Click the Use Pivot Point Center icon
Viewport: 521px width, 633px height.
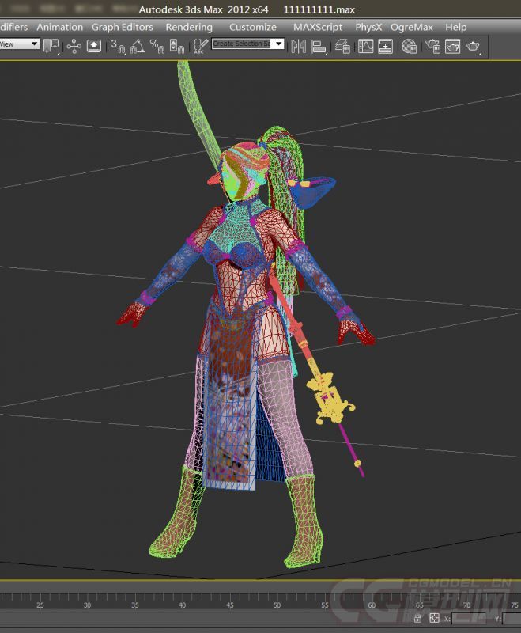(x=51, y=46)
